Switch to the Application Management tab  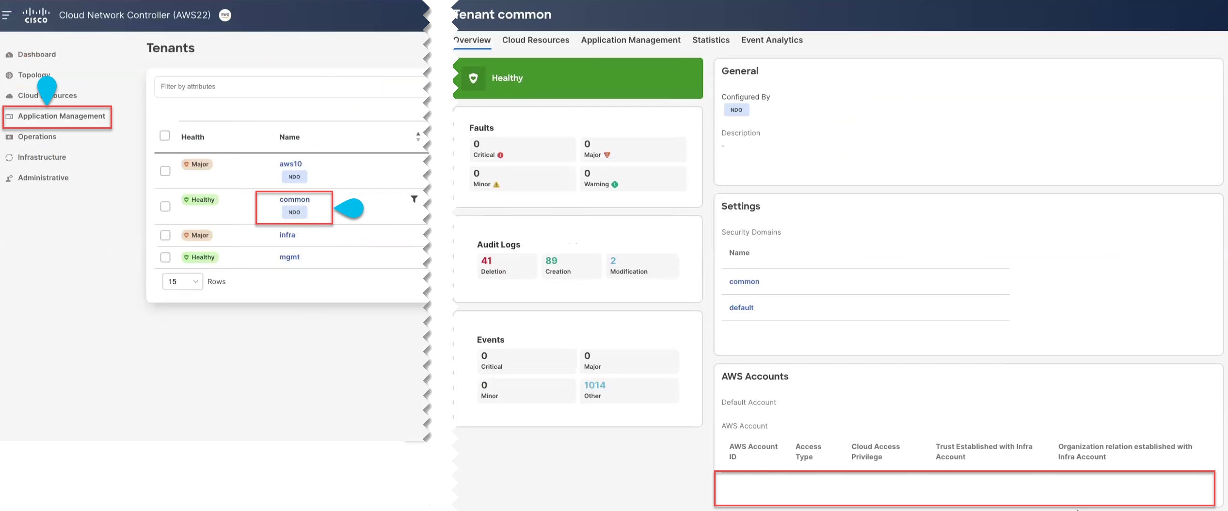631,40
